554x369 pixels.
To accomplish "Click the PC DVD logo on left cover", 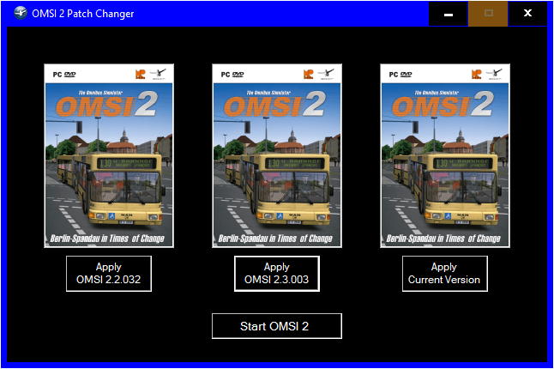I will coord(60,75).
